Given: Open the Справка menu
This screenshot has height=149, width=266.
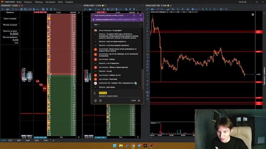Looking at the screenshot, I should 69,2.
